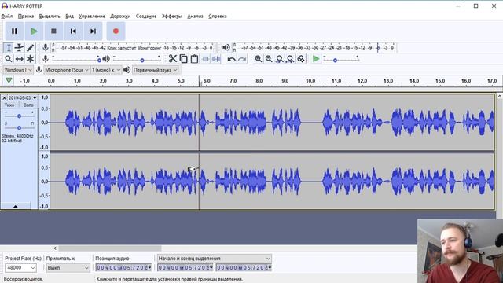Select the Zoom magnifier tool
Viewport: 503px width, 283px height.
[x=9, y=59]
